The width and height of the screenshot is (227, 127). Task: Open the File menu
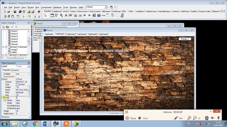[x=5, y=7]
